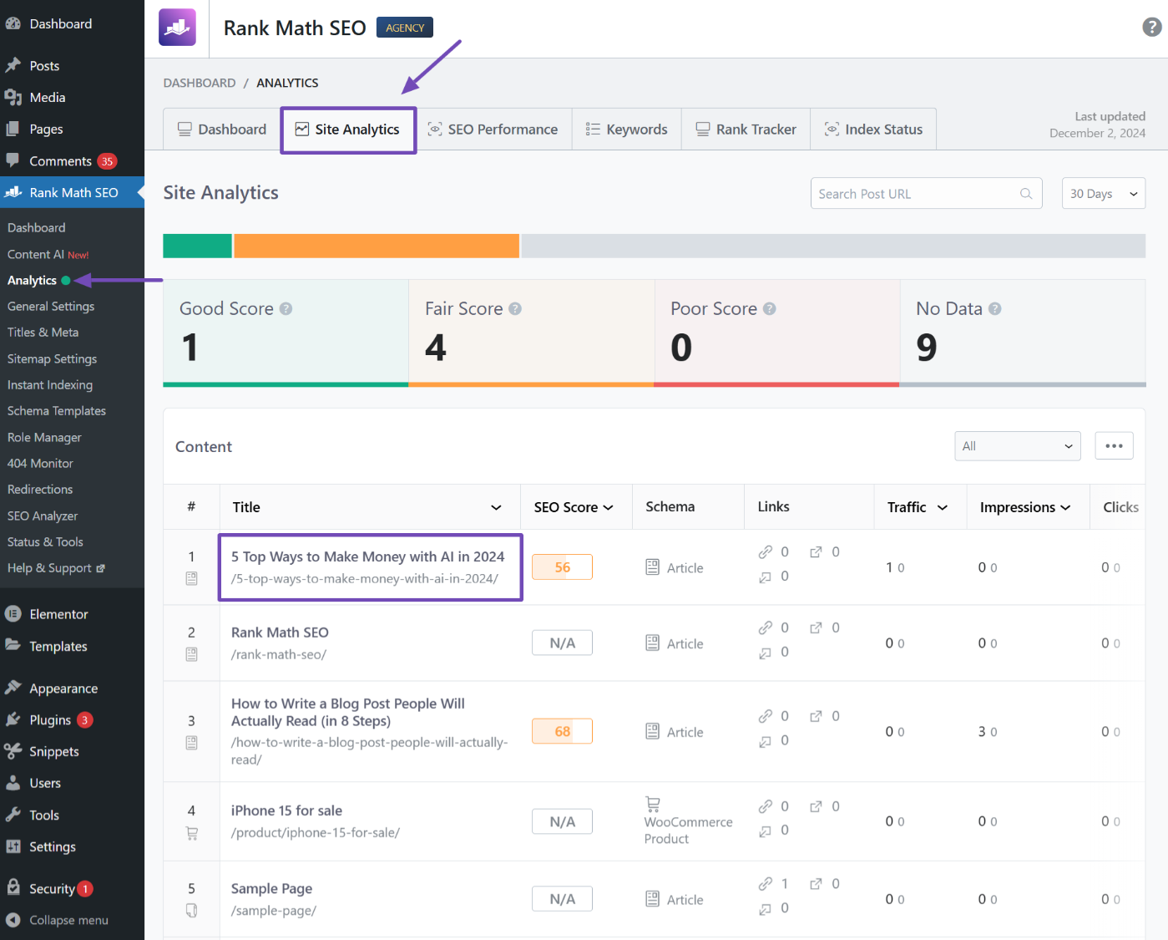1168x940 pixels.
Task: Open General Settings in Rank Math submenu
Action: point(51,307)
